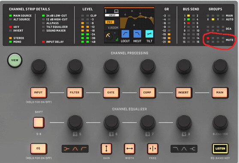Click the CHANNEL EQUALIZER heading
239x163 pixels.
click(x=130, y=109)
